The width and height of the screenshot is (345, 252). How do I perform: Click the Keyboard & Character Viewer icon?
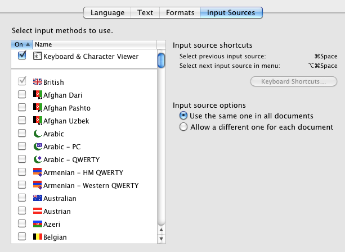pyautogui.click(x=38, y=56)
